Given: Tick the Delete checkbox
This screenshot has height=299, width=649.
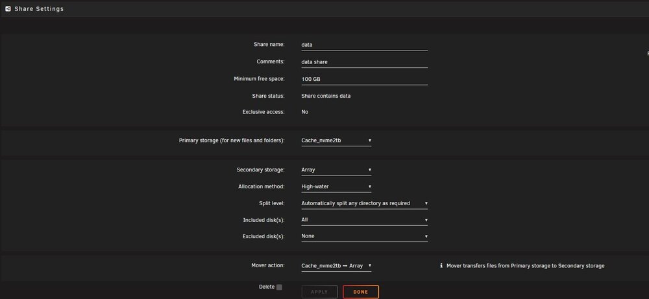Looking at the screenshot, I should click(x=279, y=287).
